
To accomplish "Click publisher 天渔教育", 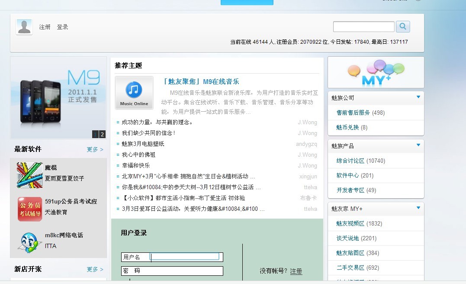I will [x=56, y=212].
